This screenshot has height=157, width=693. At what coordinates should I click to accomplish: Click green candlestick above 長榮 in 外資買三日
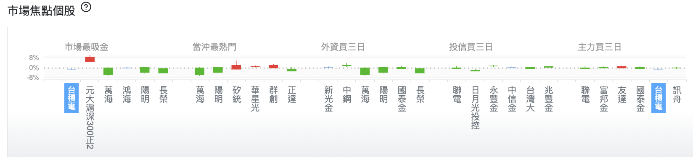click(420, 71)
